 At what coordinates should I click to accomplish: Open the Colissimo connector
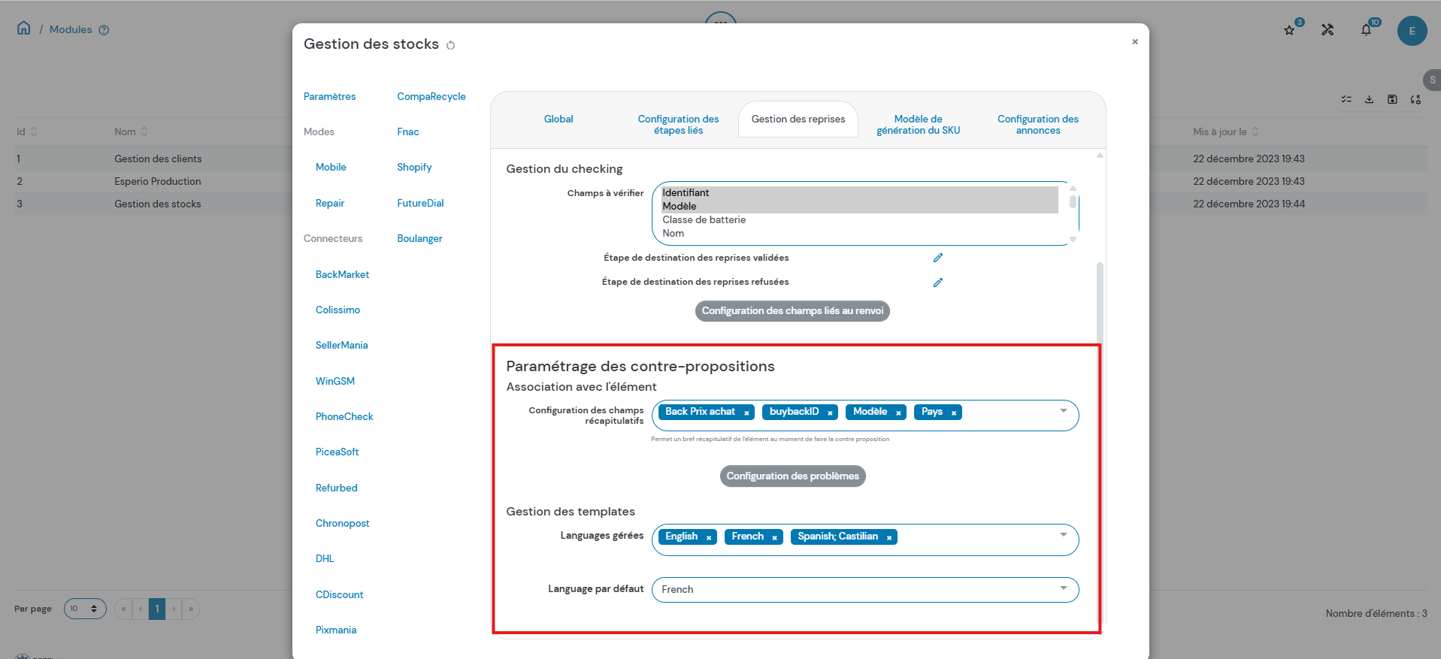click(338, 310)
